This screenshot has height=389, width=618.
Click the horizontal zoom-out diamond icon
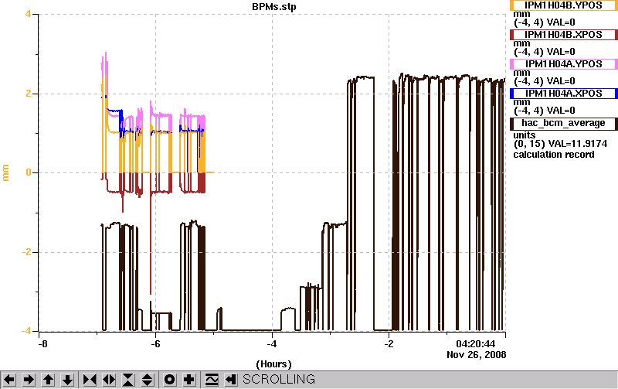[109, 380]
